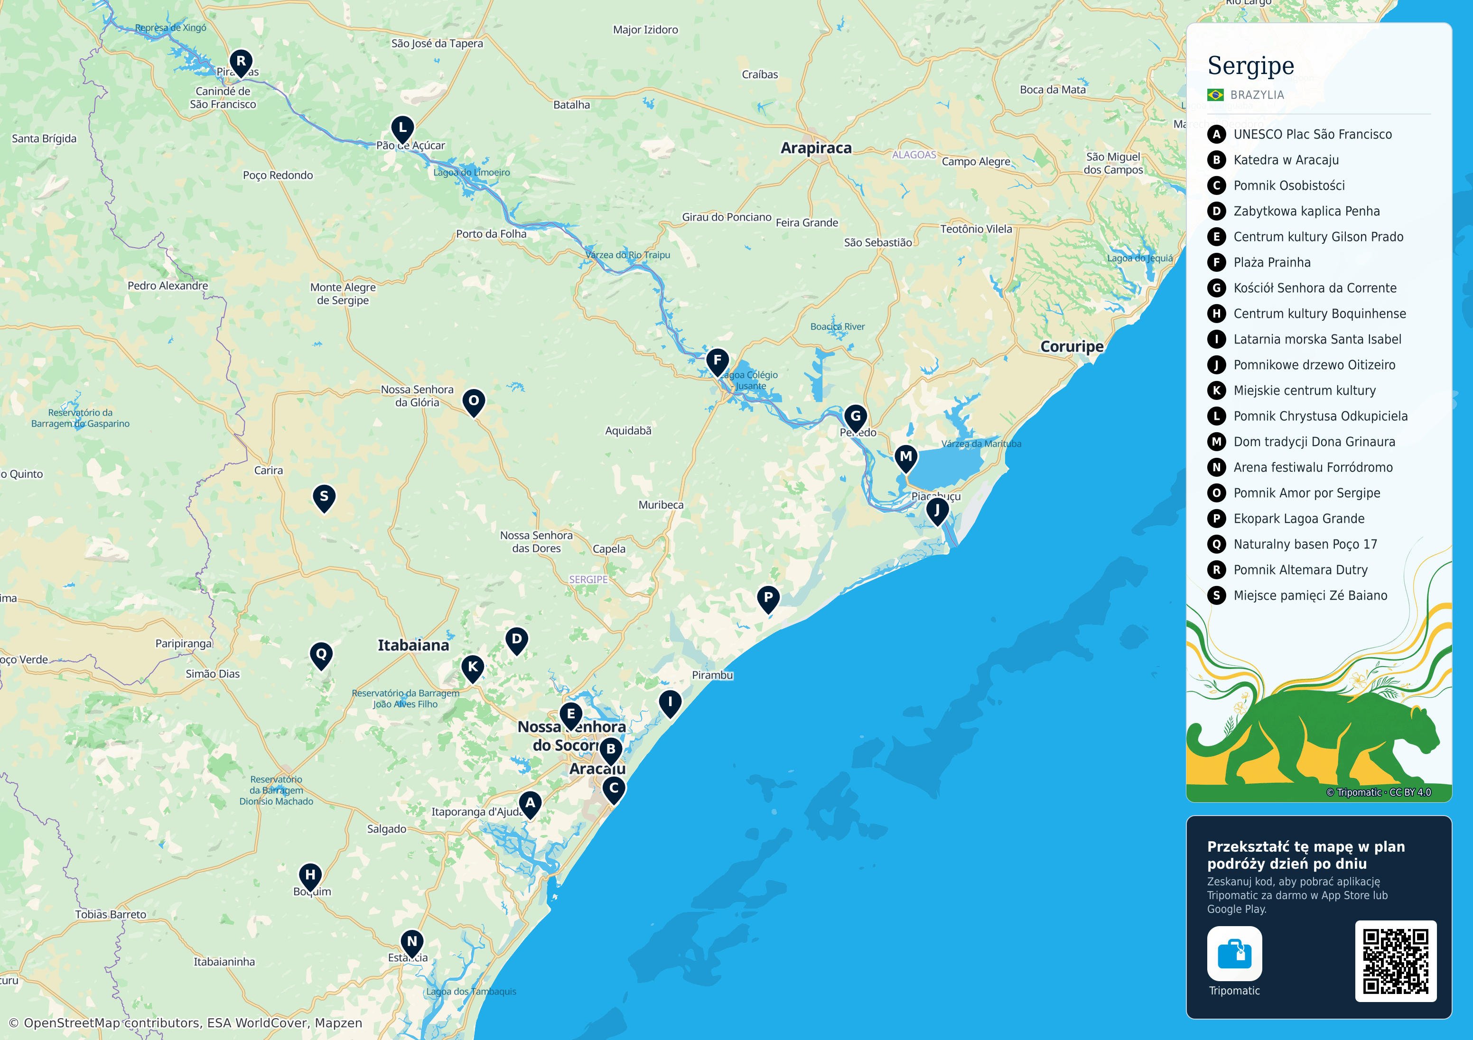This screenshot has height=1040, width=1473.
Task: Click the Sergipe heading
Action: tap(1250, 65)
